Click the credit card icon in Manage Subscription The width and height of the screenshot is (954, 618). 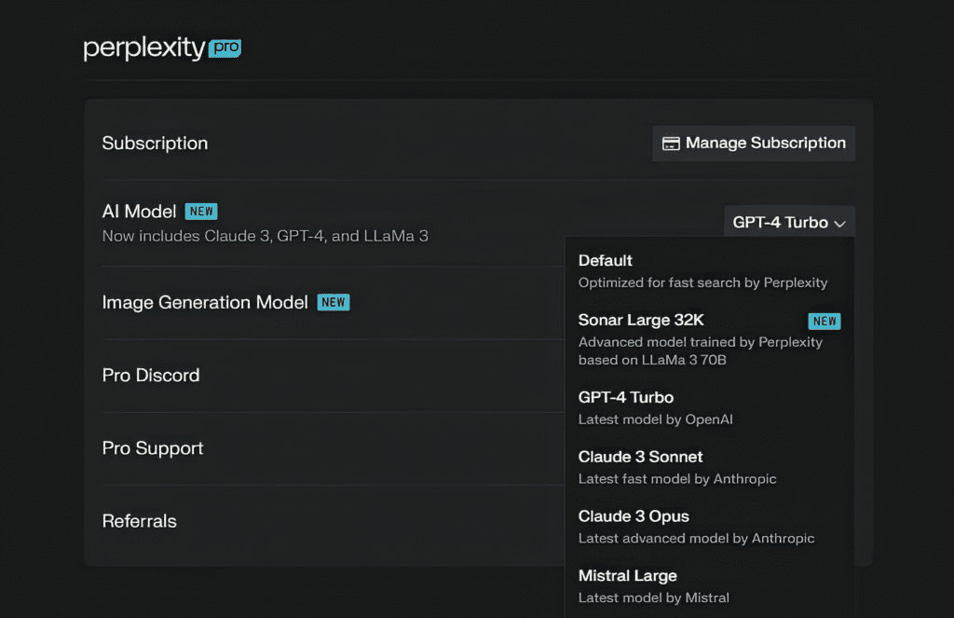pos(671,144)
